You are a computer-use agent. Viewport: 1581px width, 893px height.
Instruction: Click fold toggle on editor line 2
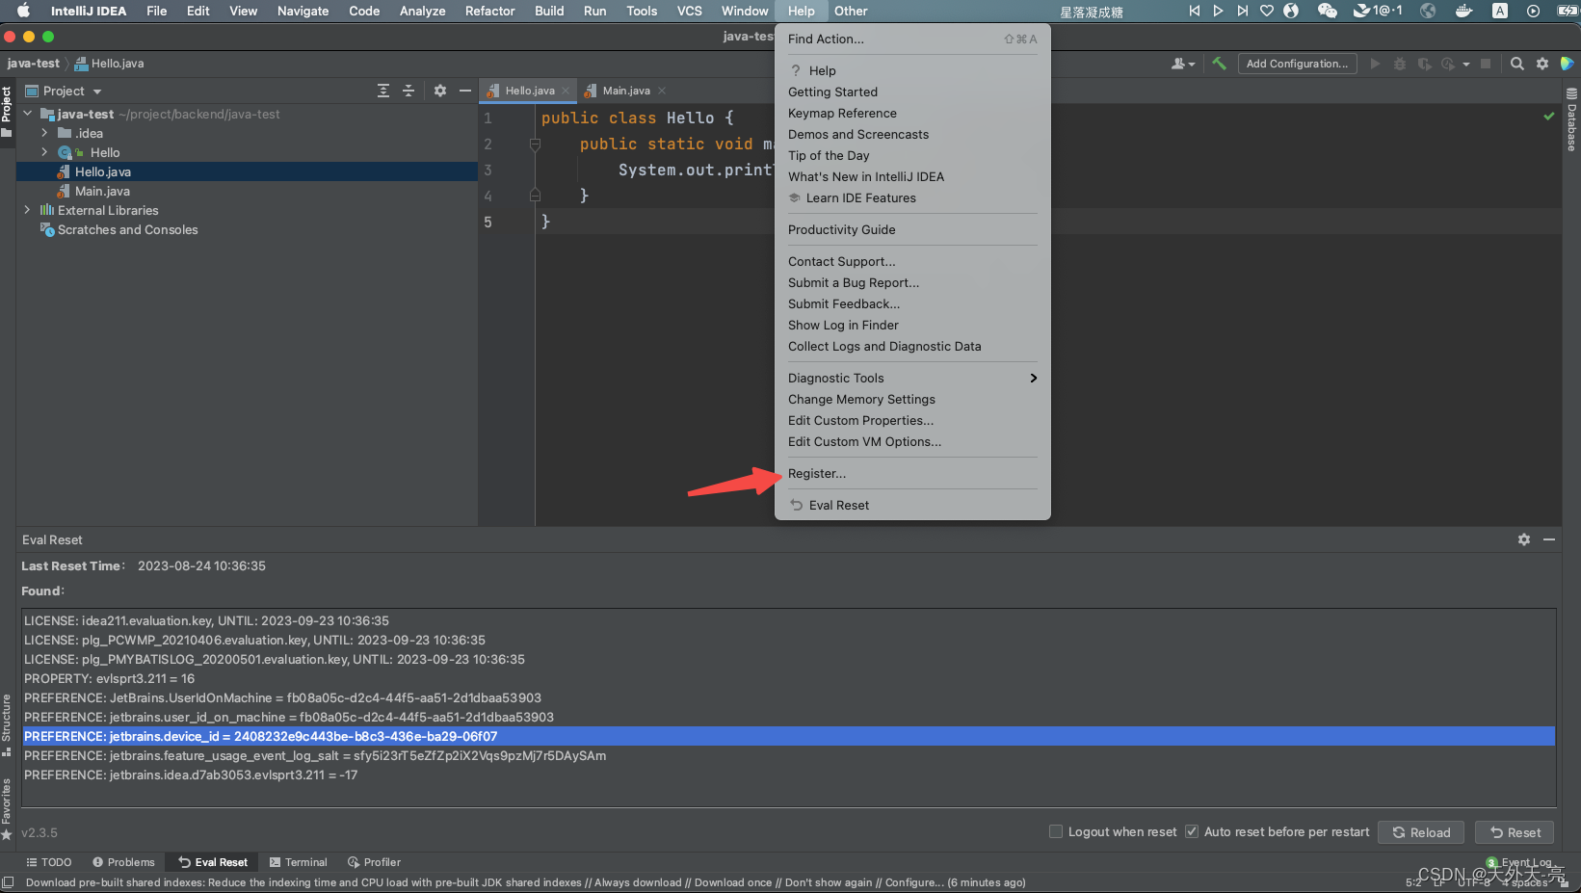click(x=535, y=144)
